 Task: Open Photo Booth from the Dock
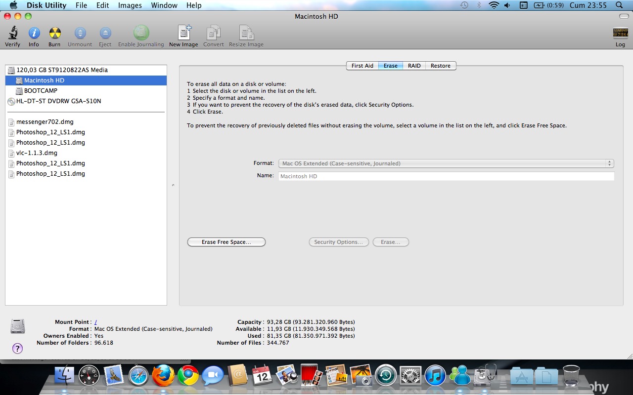[x=312, y=376]
